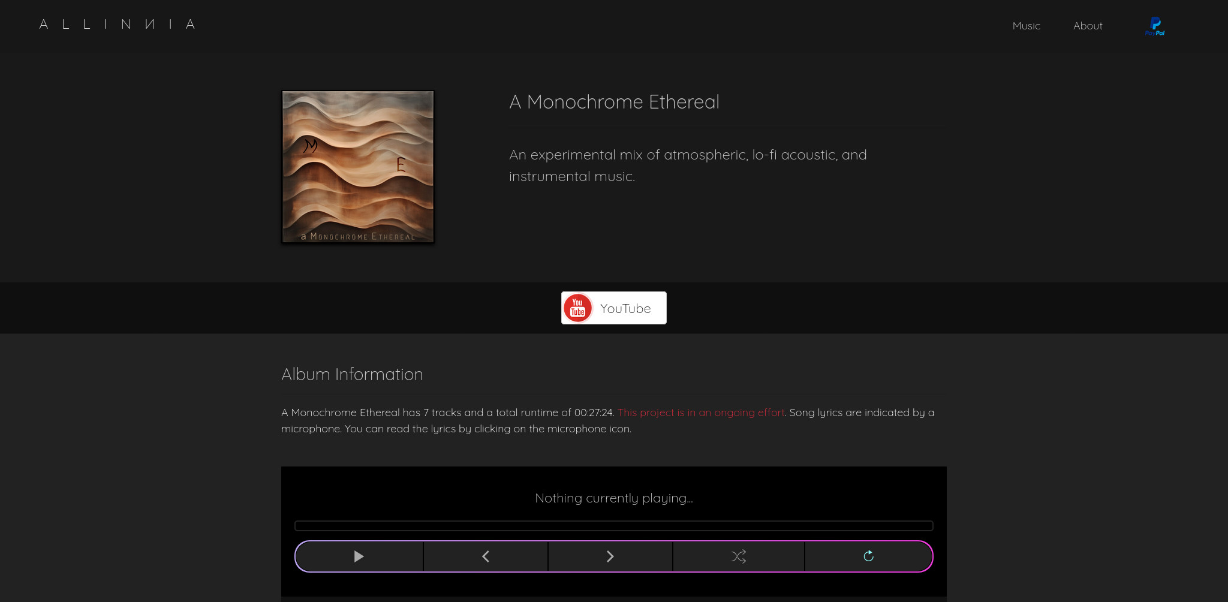
Task: Click the album description about atmospheric music
Action: 687,165
